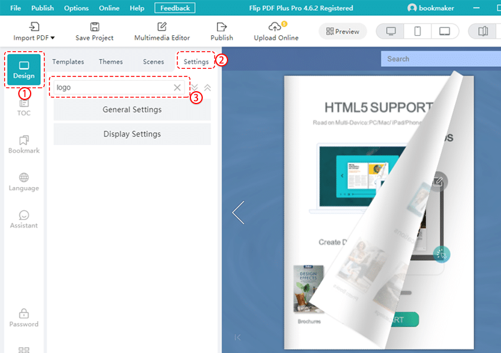This screenshot has height=353, width=501.
Task: Switch to the Themes tab
Action: click(x=111, y=62)
